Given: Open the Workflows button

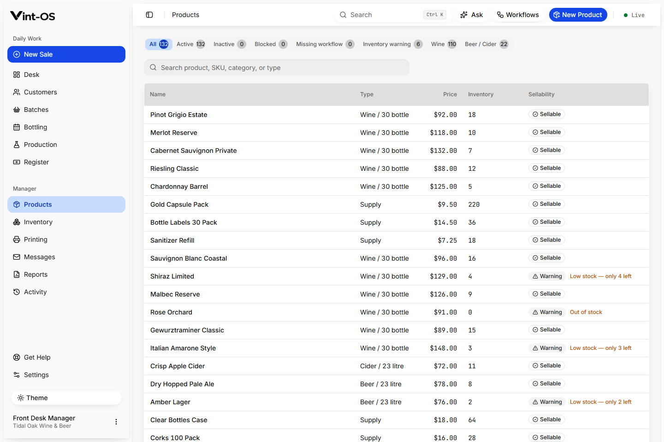Looking at the screenshot, I should 518,15.
